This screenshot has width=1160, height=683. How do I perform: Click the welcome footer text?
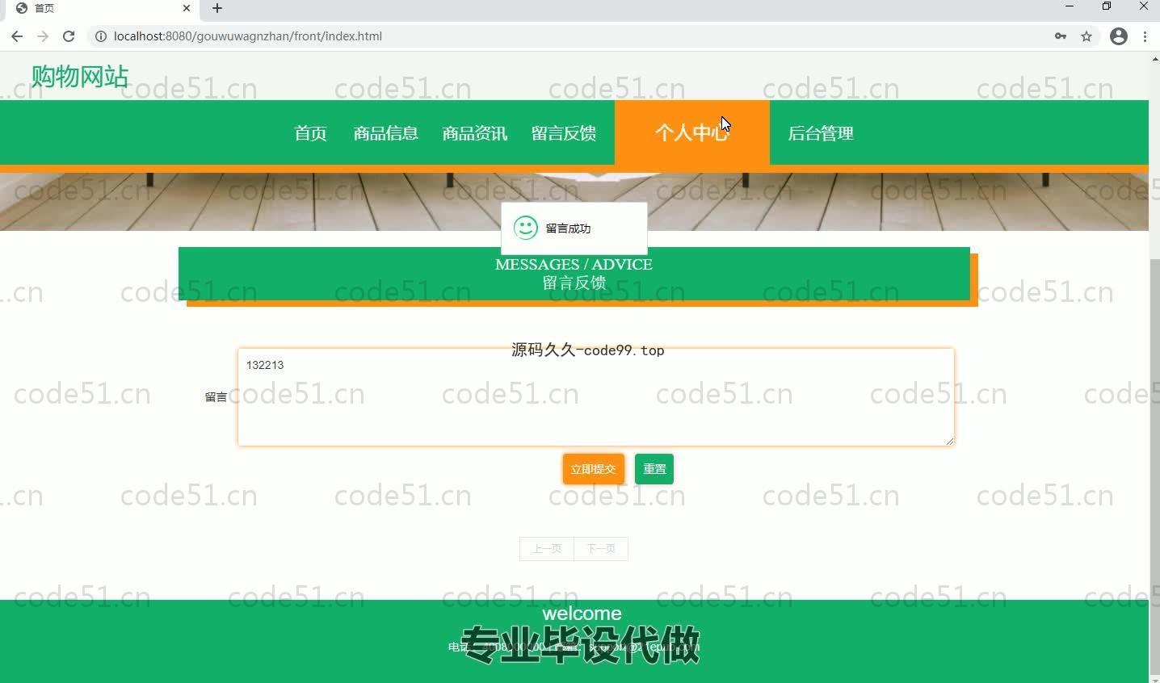pos(582,614)
